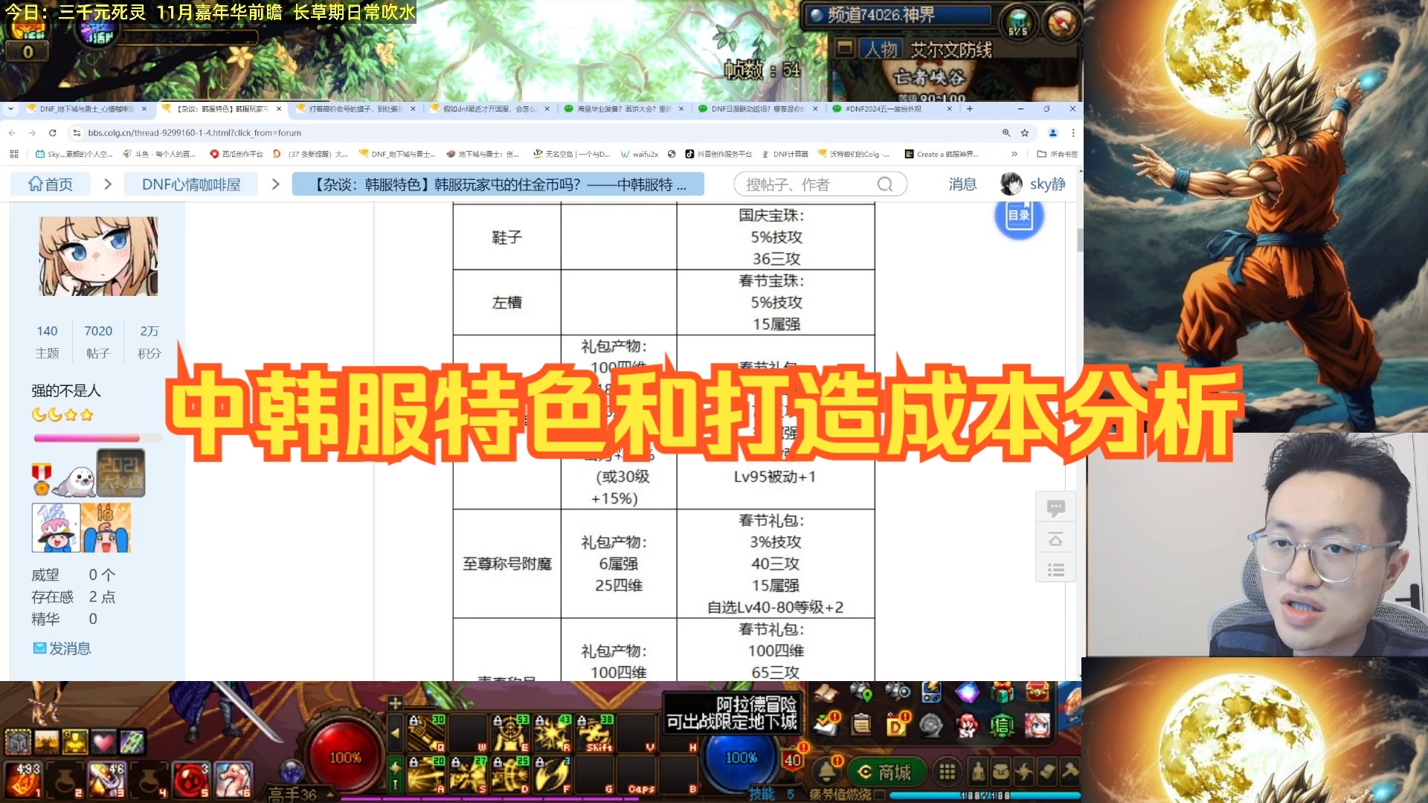Open the inventory bag icon

(1001, 773)
